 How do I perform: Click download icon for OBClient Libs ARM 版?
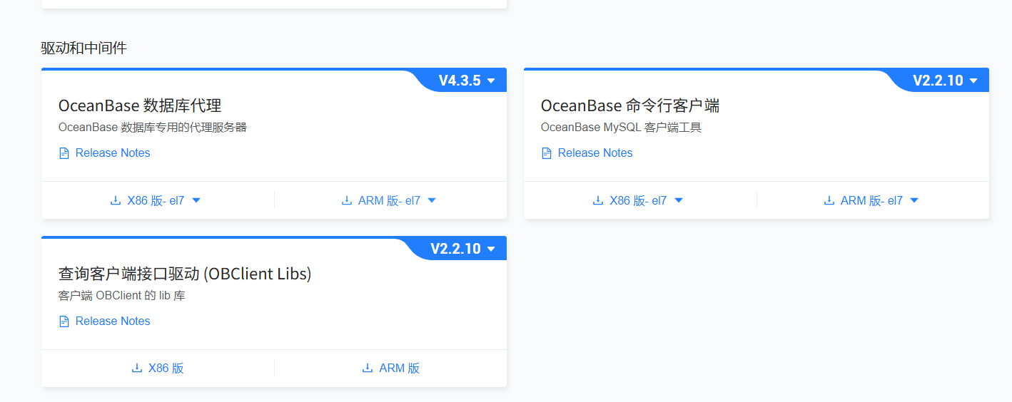368,368
